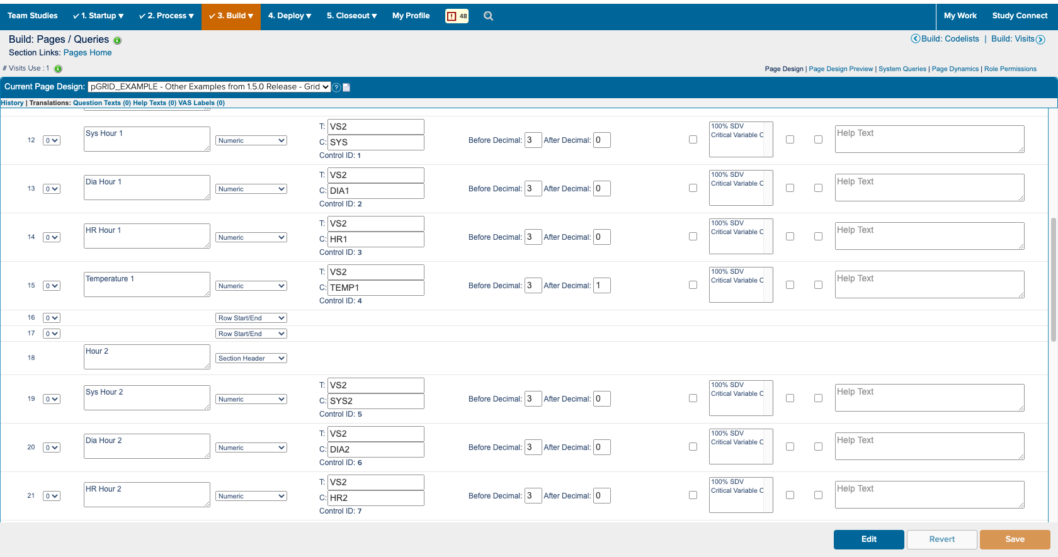Screen dimensions: 1058x557
Task: Click the After Decimal field for Temperature 1
Action: [601, 286]
